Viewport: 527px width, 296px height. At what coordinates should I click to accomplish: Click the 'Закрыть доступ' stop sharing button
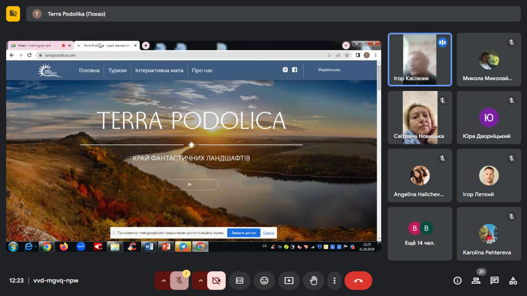[x=244, y=233]
